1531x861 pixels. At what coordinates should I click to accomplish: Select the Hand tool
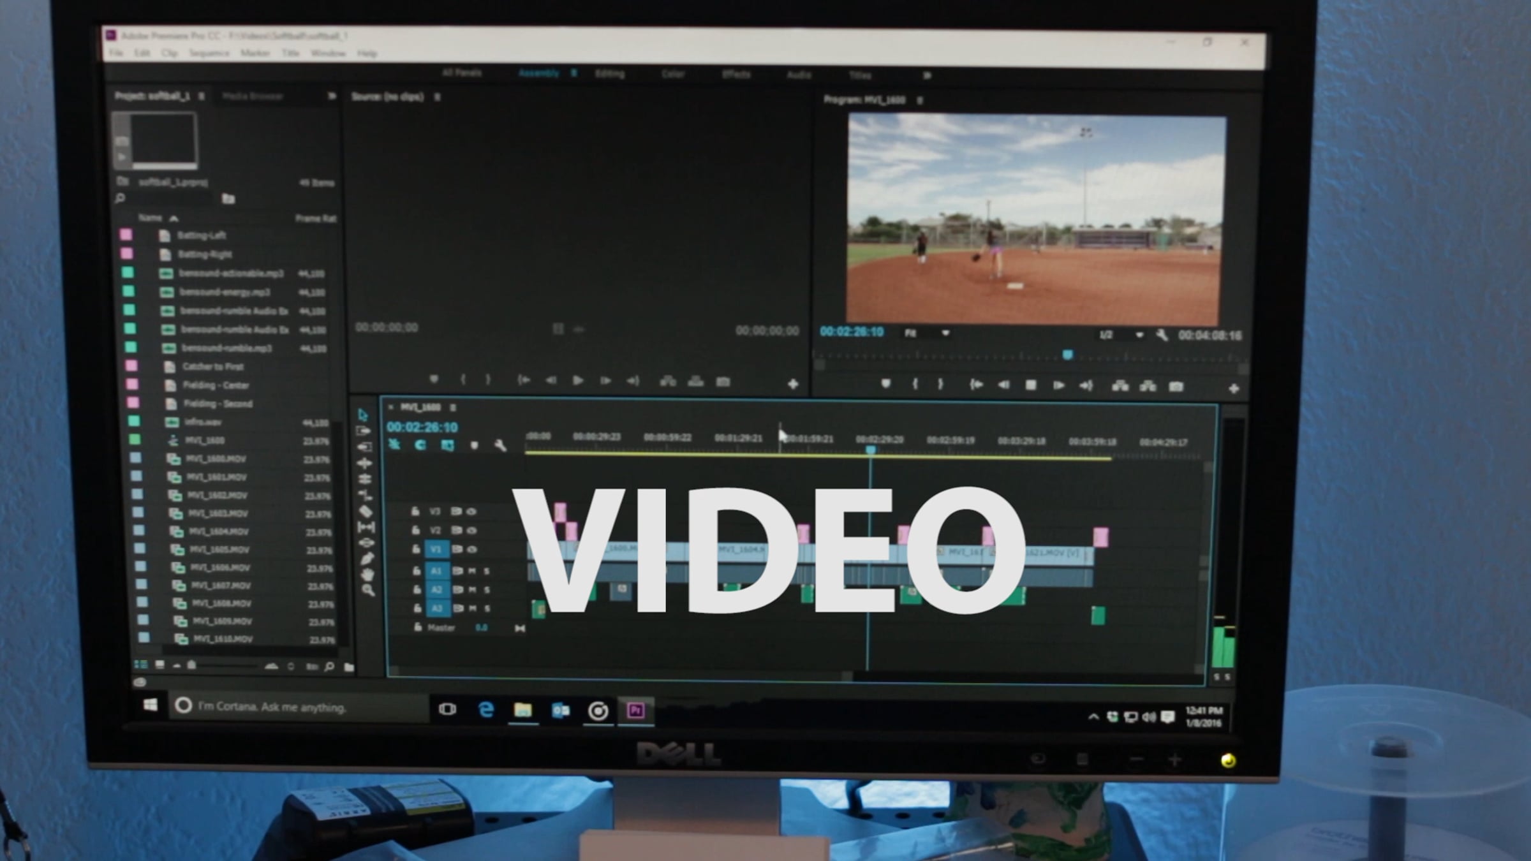(367, 575)
